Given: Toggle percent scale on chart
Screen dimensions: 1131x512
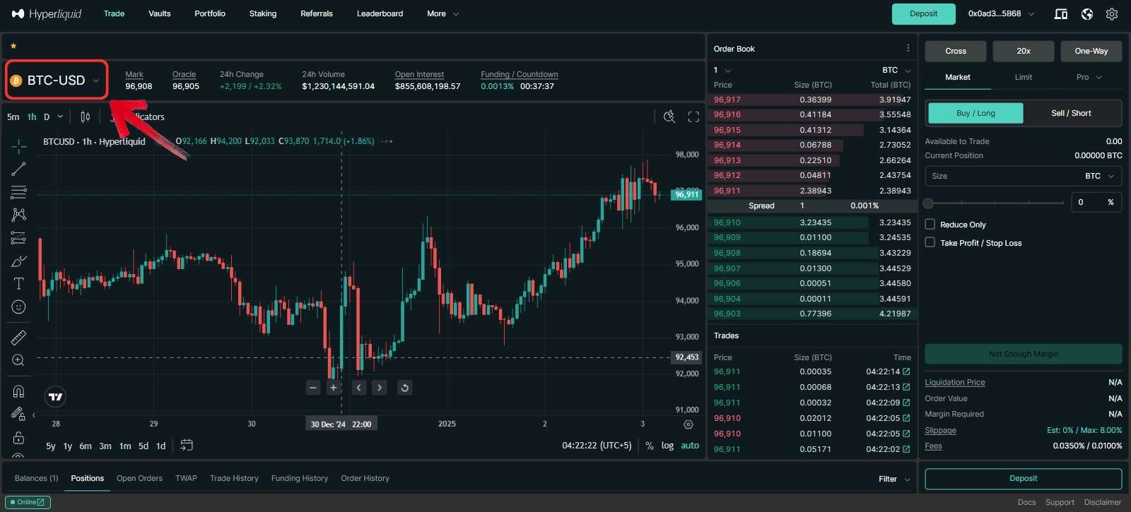Looking at the screenshot, I should 650,446.
